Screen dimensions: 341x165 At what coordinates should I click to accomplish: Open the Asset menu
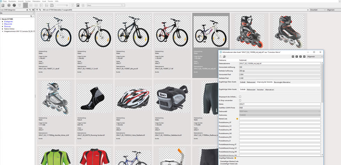point(44,1)
